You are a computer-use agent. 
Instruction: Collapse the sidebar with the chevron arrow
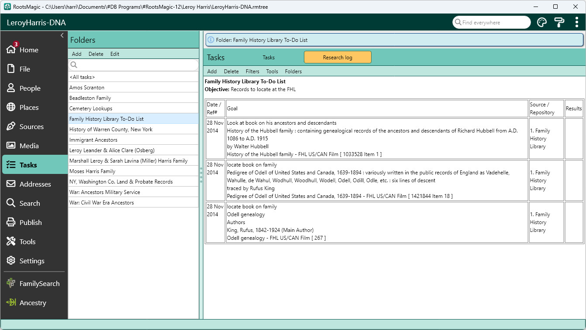tap(62, 35)
